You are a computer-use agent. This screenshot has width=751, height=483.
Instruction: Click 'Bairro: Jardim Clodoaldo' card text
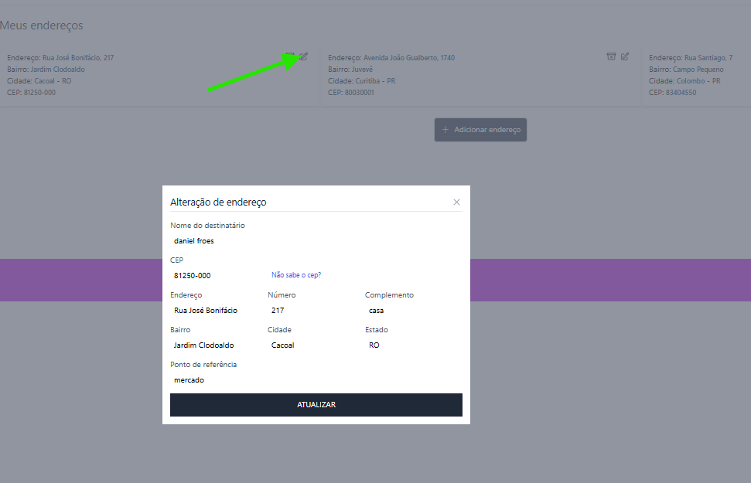[x=46, y=70]
